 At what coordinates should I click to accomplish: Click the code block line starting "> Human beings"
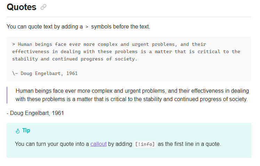[x=109, y=44]
